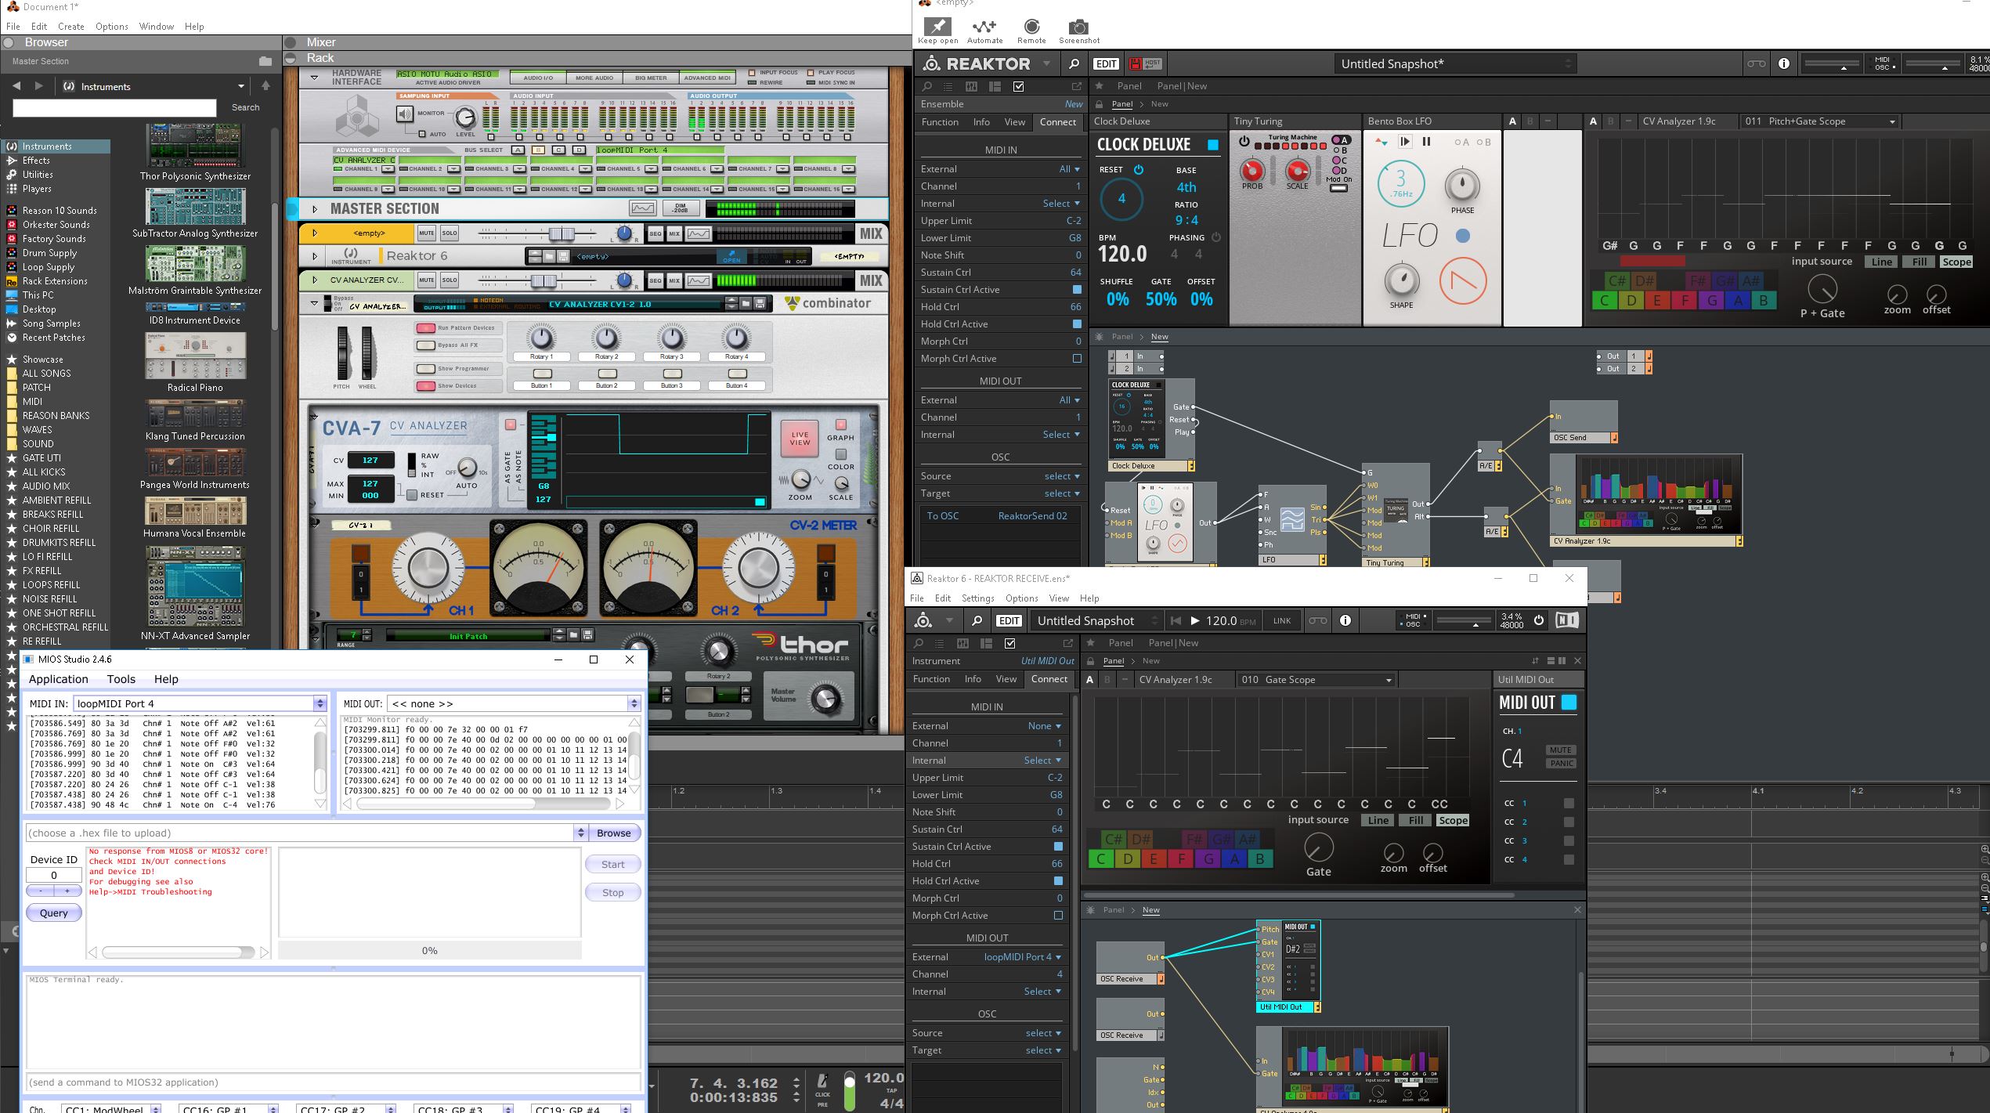Toggle LIVE VIEW on the CVA-7 analyzer
The width and height of the screenshot is (1990, 1113).
(x=800, y=439)
